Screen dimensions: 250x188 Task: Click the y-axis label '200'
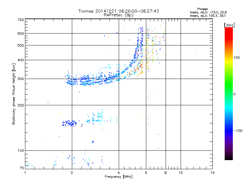[x=21, y=105]
